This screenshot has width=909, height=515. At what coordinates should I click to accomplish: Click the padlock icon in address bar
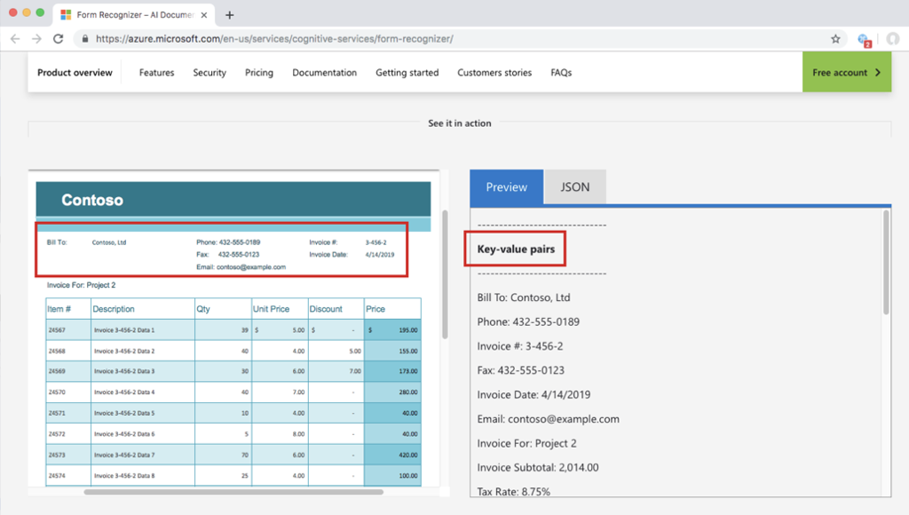coord(85,39)
